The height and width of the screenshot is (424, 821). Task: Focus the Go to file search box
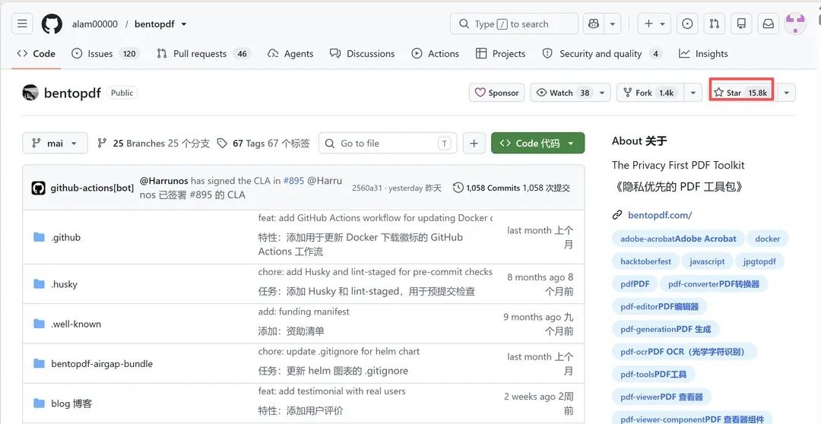(x=388, y=143)
